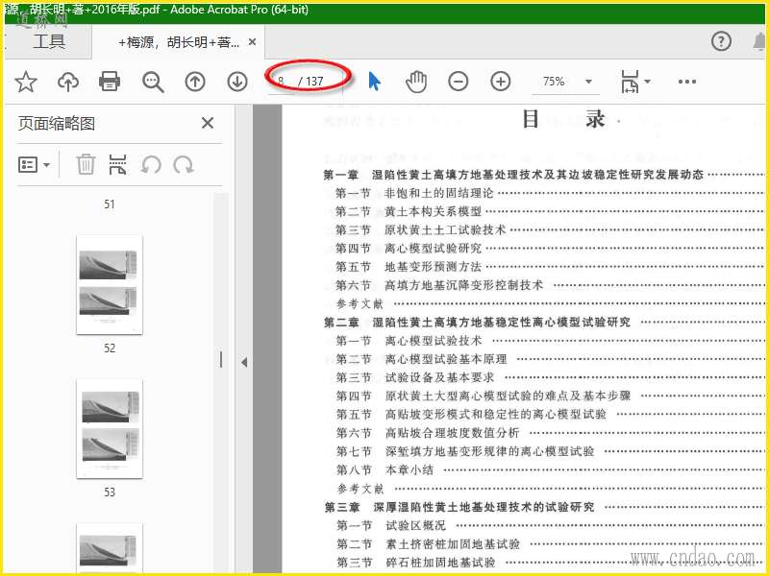Open the notifications bell icon

click(x=759, y=41)
